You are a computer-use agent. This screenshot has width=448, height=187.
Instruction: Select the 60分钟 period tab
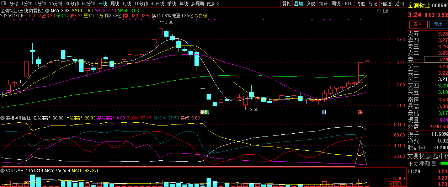pos(88,4)
